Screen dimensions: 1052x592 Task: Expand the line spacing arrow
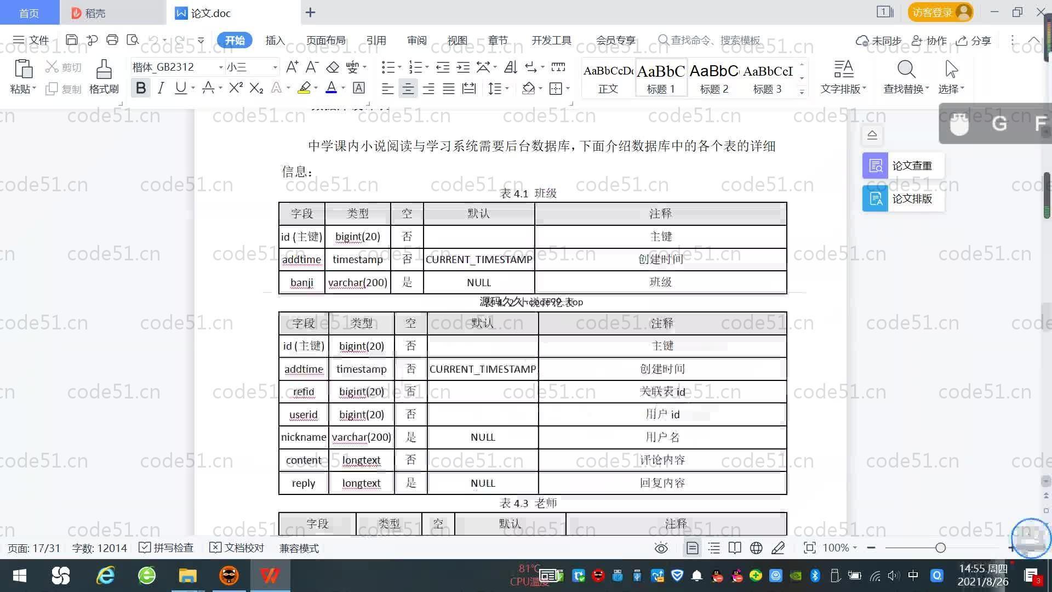click(x=507, y=89)
